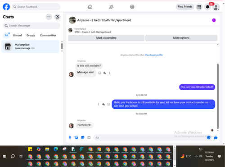Click Mark as pending button

[106, 38]
